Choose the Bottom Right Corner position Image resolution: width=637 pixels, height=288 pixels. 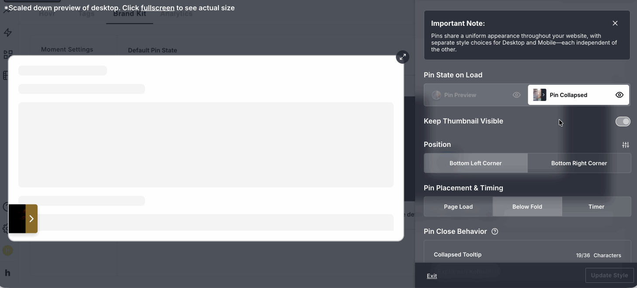coord(579,163)
